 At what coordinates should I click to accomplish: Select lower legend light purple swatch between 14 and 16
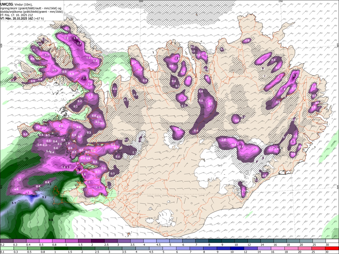264,248
